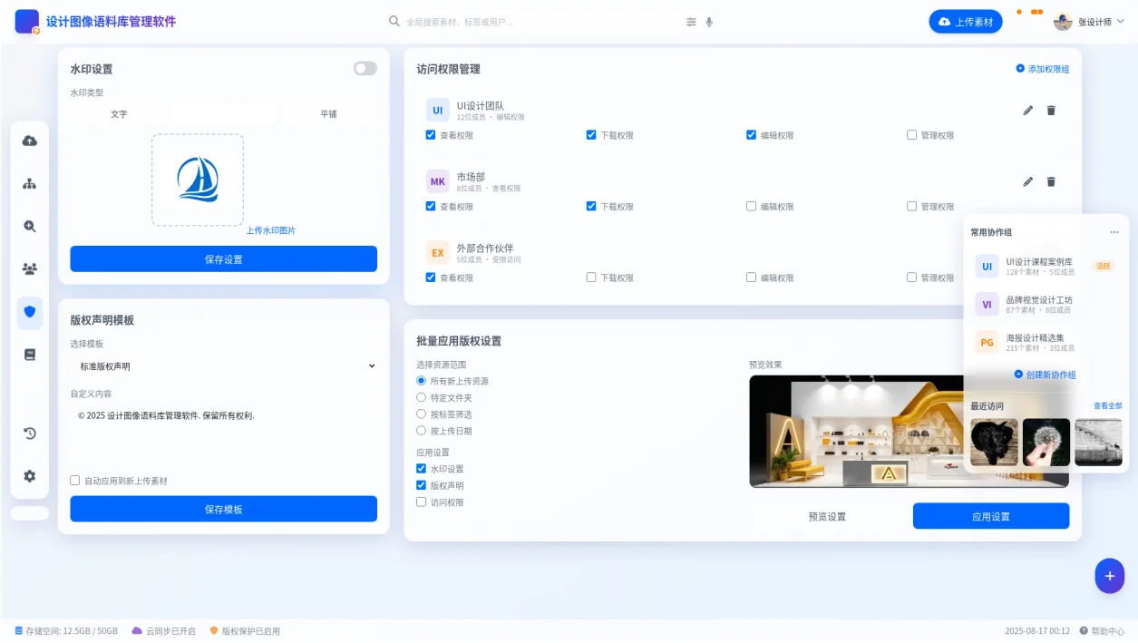Open the grayscale recent thumbnail
The image size is (1138, 643).
pyautogui.click(x=1098, y=443)
